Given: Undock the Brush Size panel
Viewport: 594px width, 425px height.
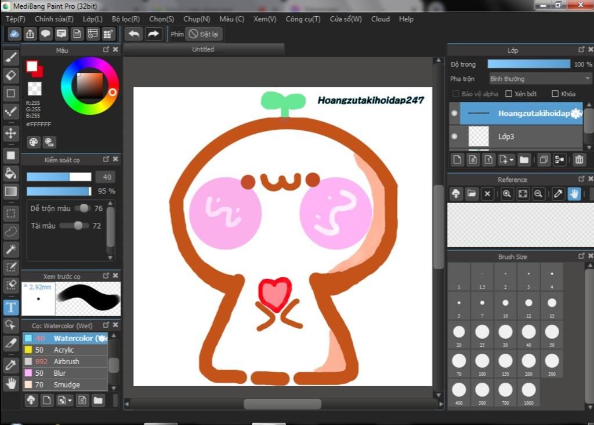Looking at the screenshot, I should 581,256.
